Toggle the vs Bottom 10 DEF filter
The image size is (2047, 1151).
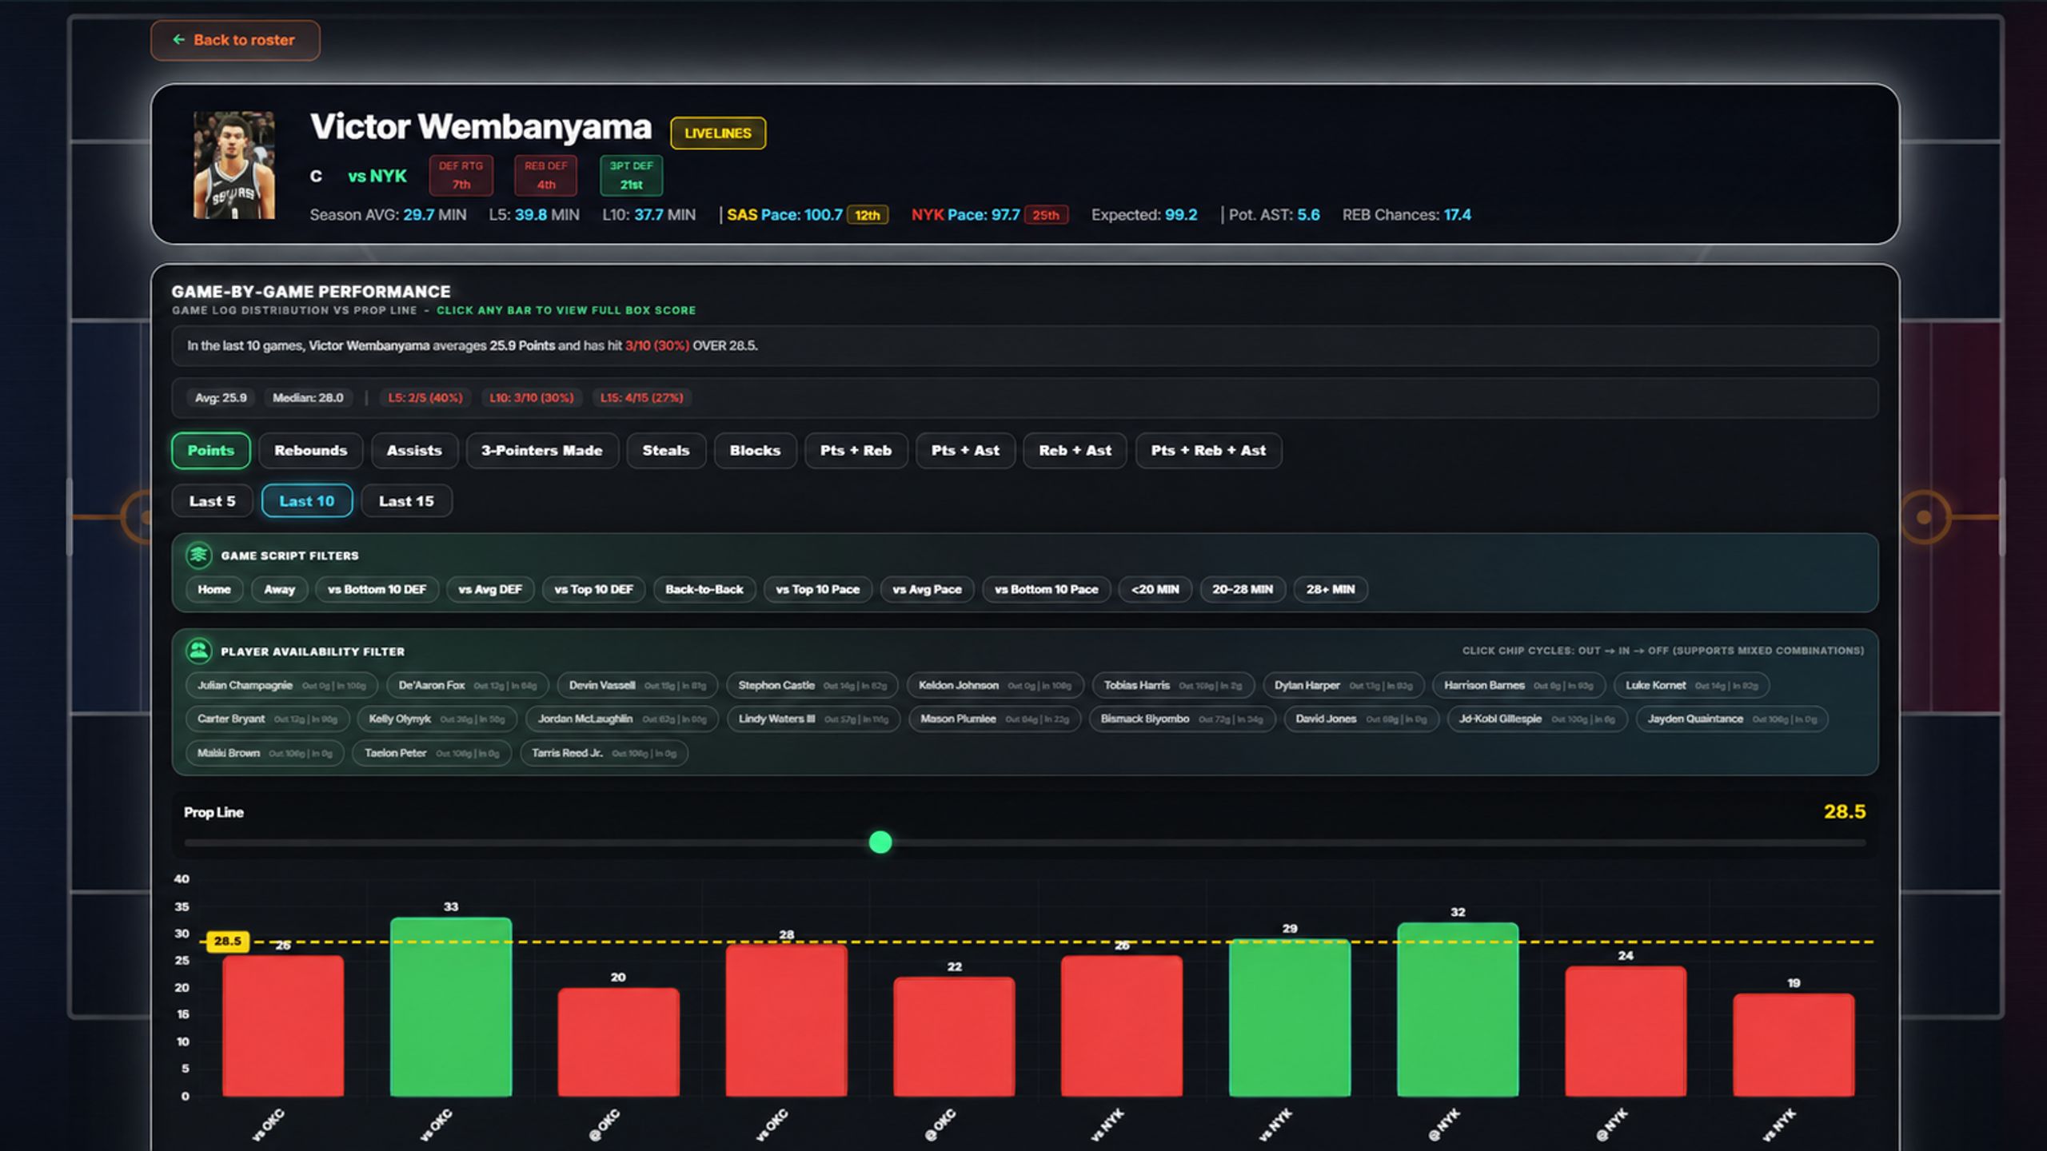click(377, 589)
